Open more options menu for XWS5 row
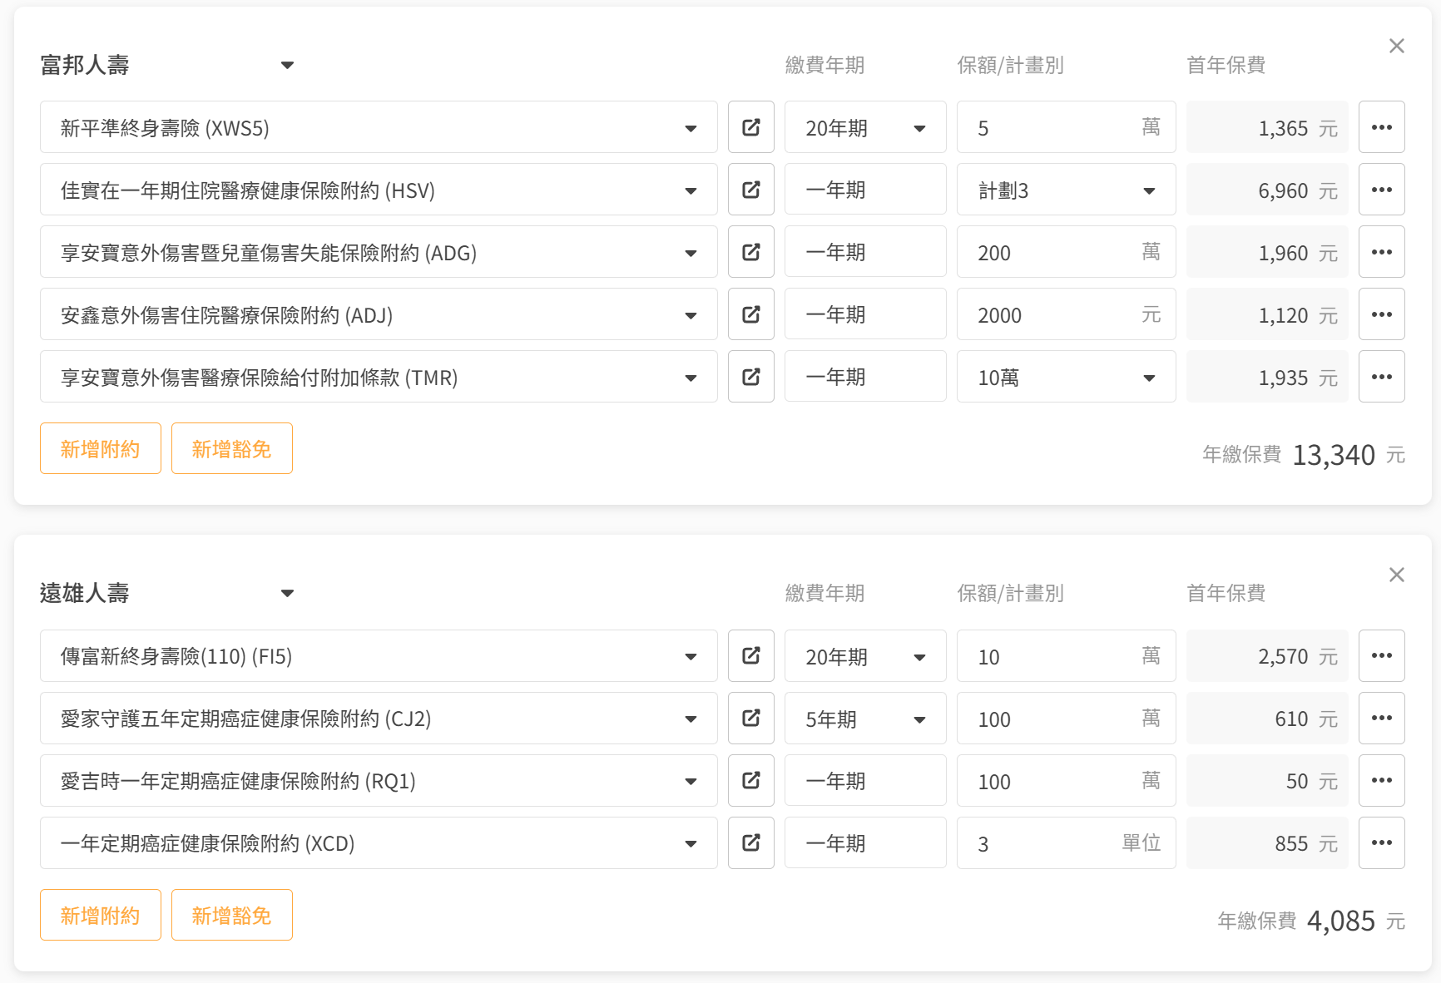Viewport: 1441px width, 983px height. click(1381, 127)
